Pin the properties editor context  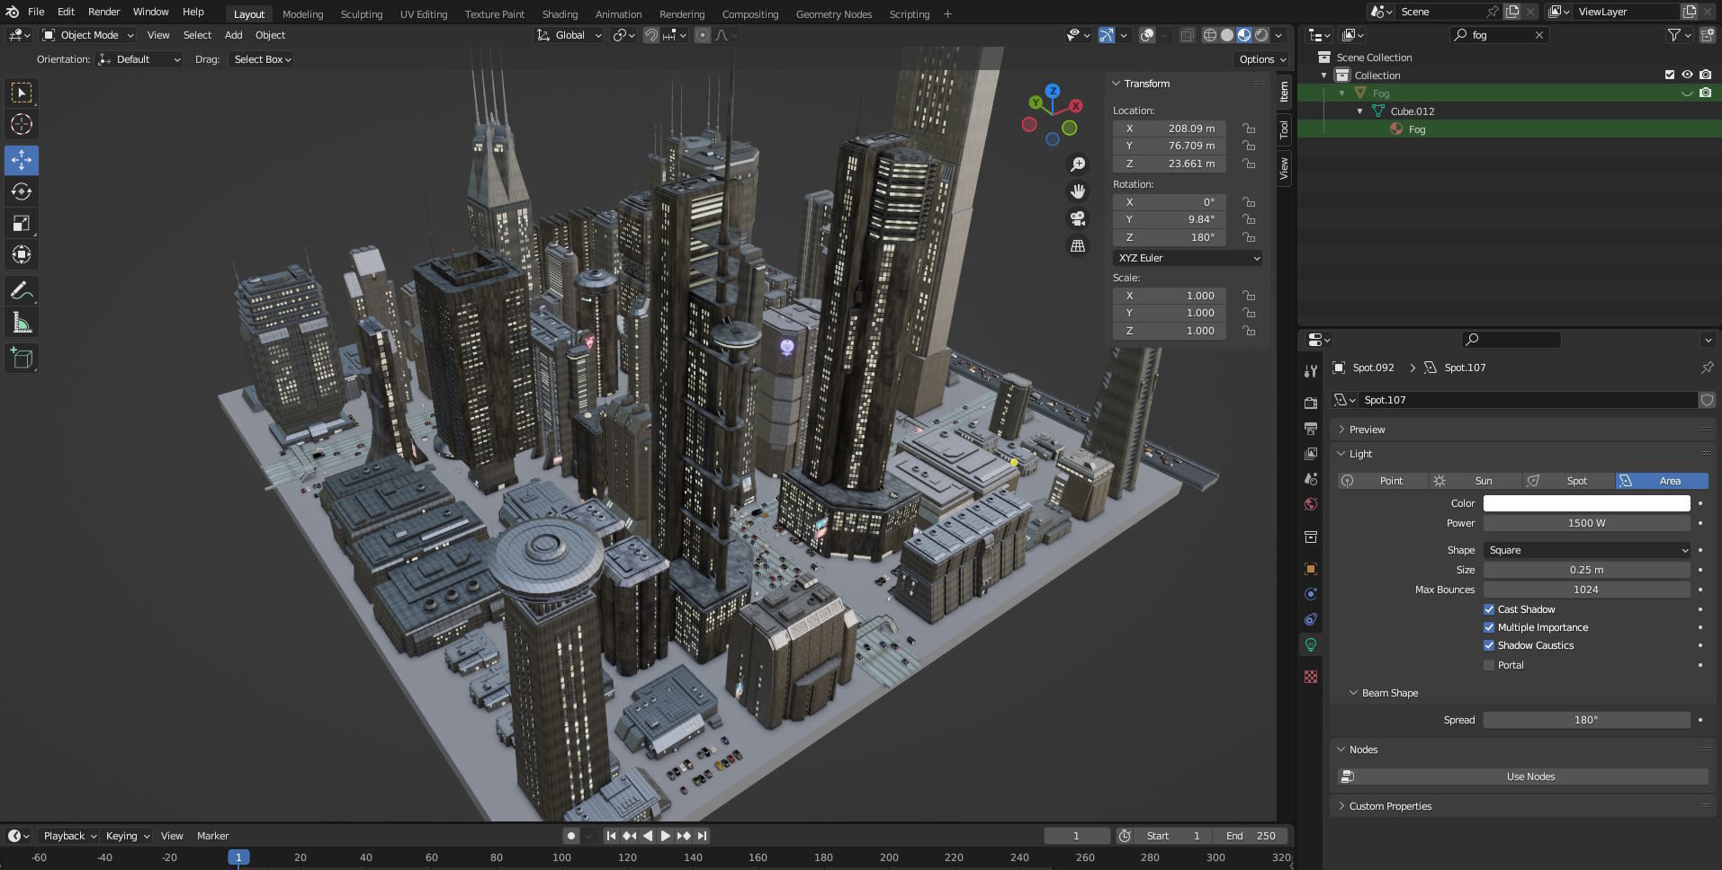pos(1707,368)
